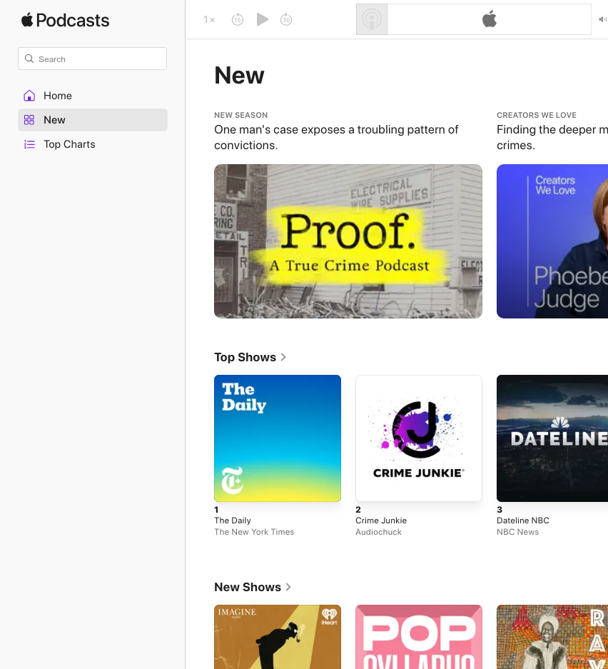The height and width of the screenshot is (669, 608).
Task: Skip forward 30 seconds
Action: pyautogui.click(x=286, y=19)
